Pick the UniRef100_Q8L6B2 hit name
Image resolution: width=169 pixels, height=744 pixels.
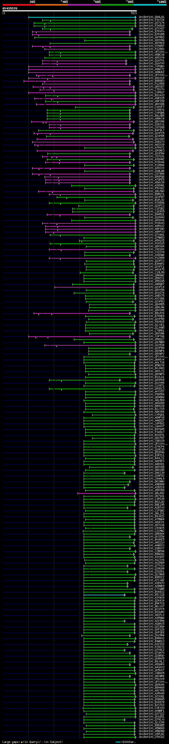[152, 493]
